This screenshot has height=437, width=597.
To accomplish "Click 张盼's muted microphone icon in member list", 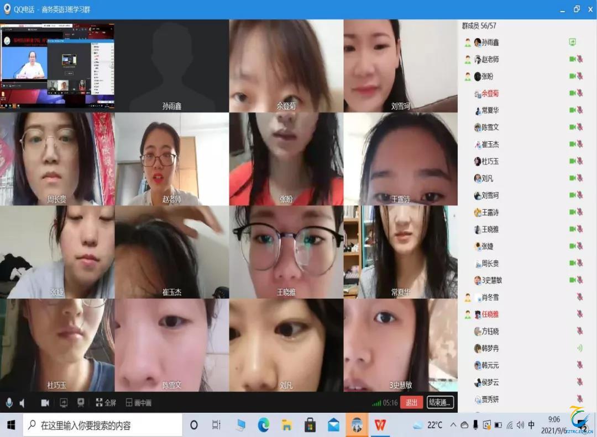I will (580, 77).
